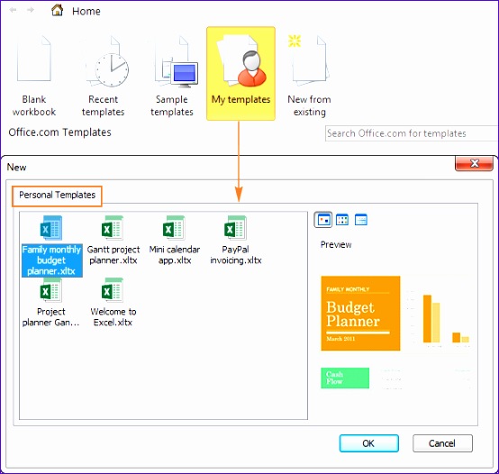Switch to large icons view
The image size is (499, 474).
click(323, 220)
